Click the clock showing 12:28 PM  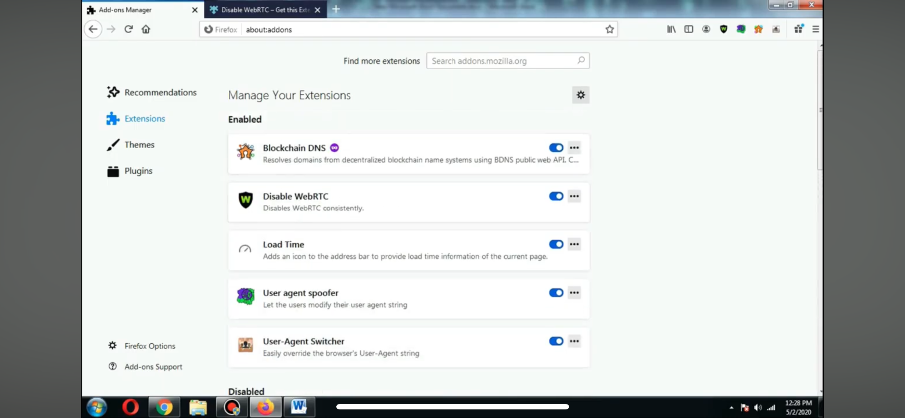(798, 403)
